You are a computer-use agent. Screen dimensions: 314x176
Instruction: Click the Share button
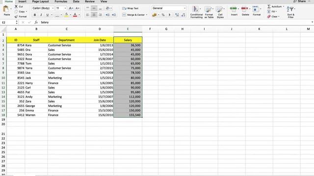coord(300,1)
